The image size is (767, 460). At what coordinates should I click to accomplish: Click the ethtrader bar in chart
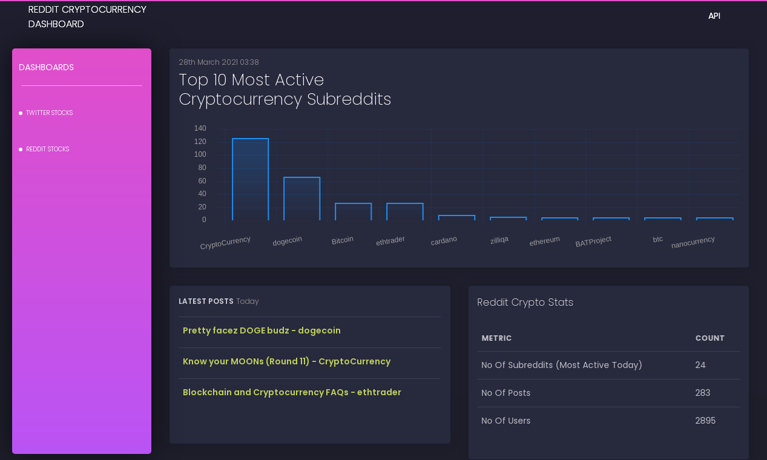(x=405, y=212)
